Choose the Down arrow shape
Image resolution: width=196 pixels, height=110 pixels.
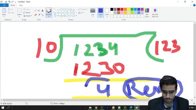55,16
